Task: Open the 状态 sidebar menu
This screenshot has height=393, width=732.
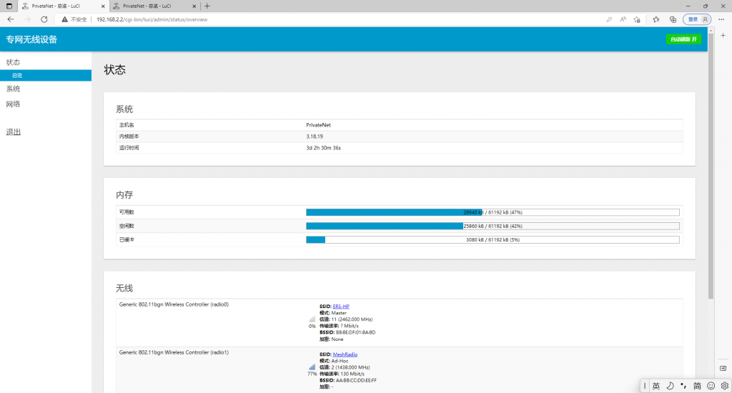Action: [13, 62]
